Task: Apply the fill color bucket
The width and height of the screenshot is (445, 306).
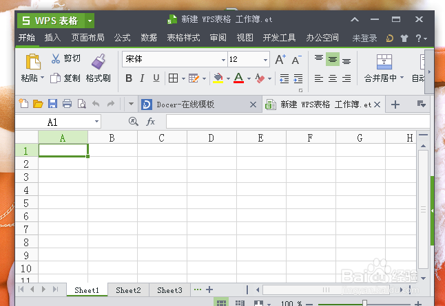Action: (x=218, y=78)
